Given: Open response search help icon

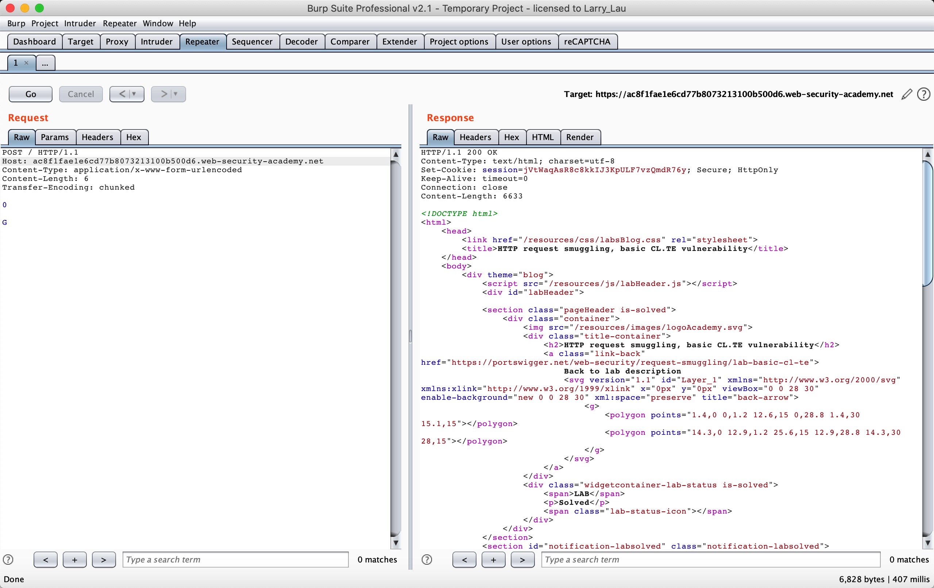Looking at the screenshot, I should pos(427,559).
